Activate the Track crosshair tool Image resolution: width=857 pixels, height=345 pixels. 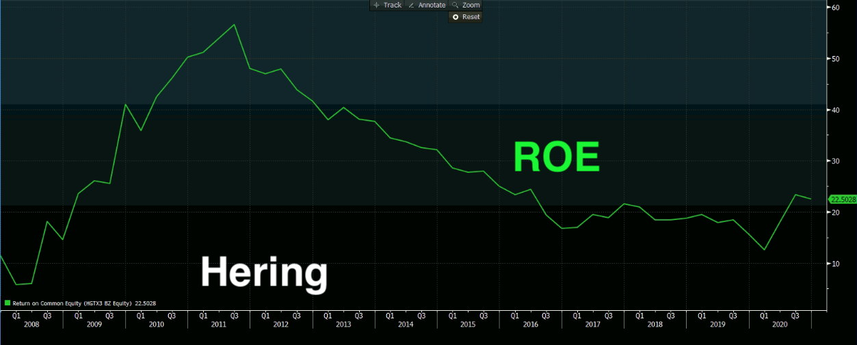click(387, 5)
